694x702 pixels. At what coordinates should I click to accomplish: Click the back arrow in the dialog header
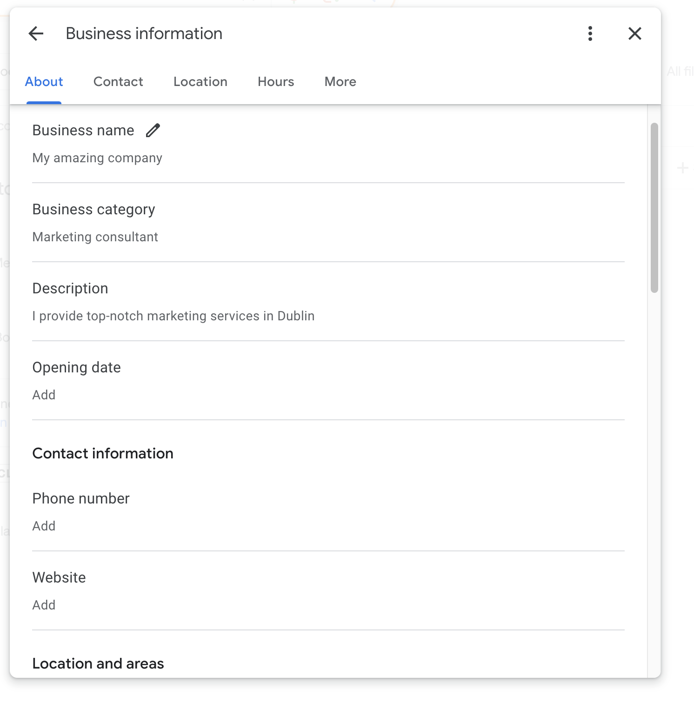[x=36, y=33]
